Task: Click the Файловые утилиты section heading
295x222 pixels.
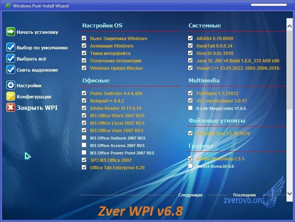Action: pyautogui.click(x=217, y=121)
